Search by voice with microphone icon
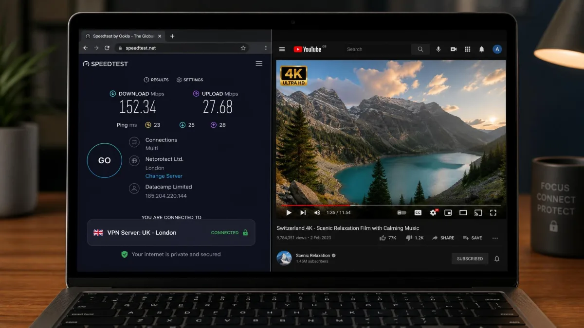 pos(438,49)
